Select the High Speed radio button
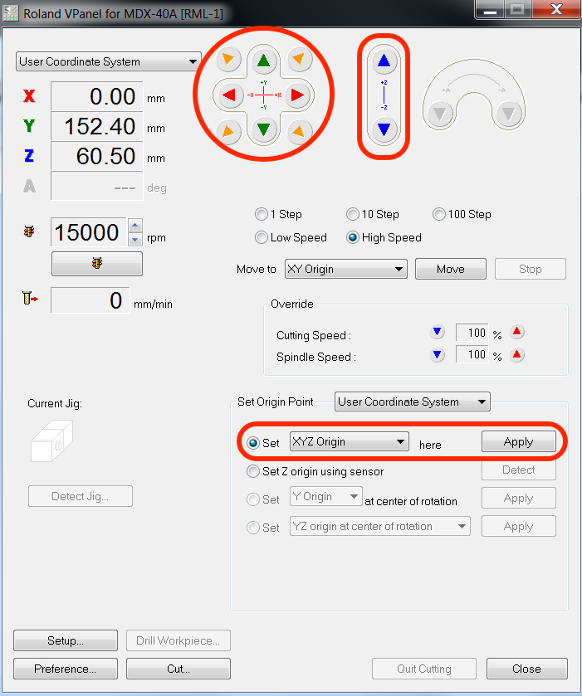582x696 pixels. 353,237
